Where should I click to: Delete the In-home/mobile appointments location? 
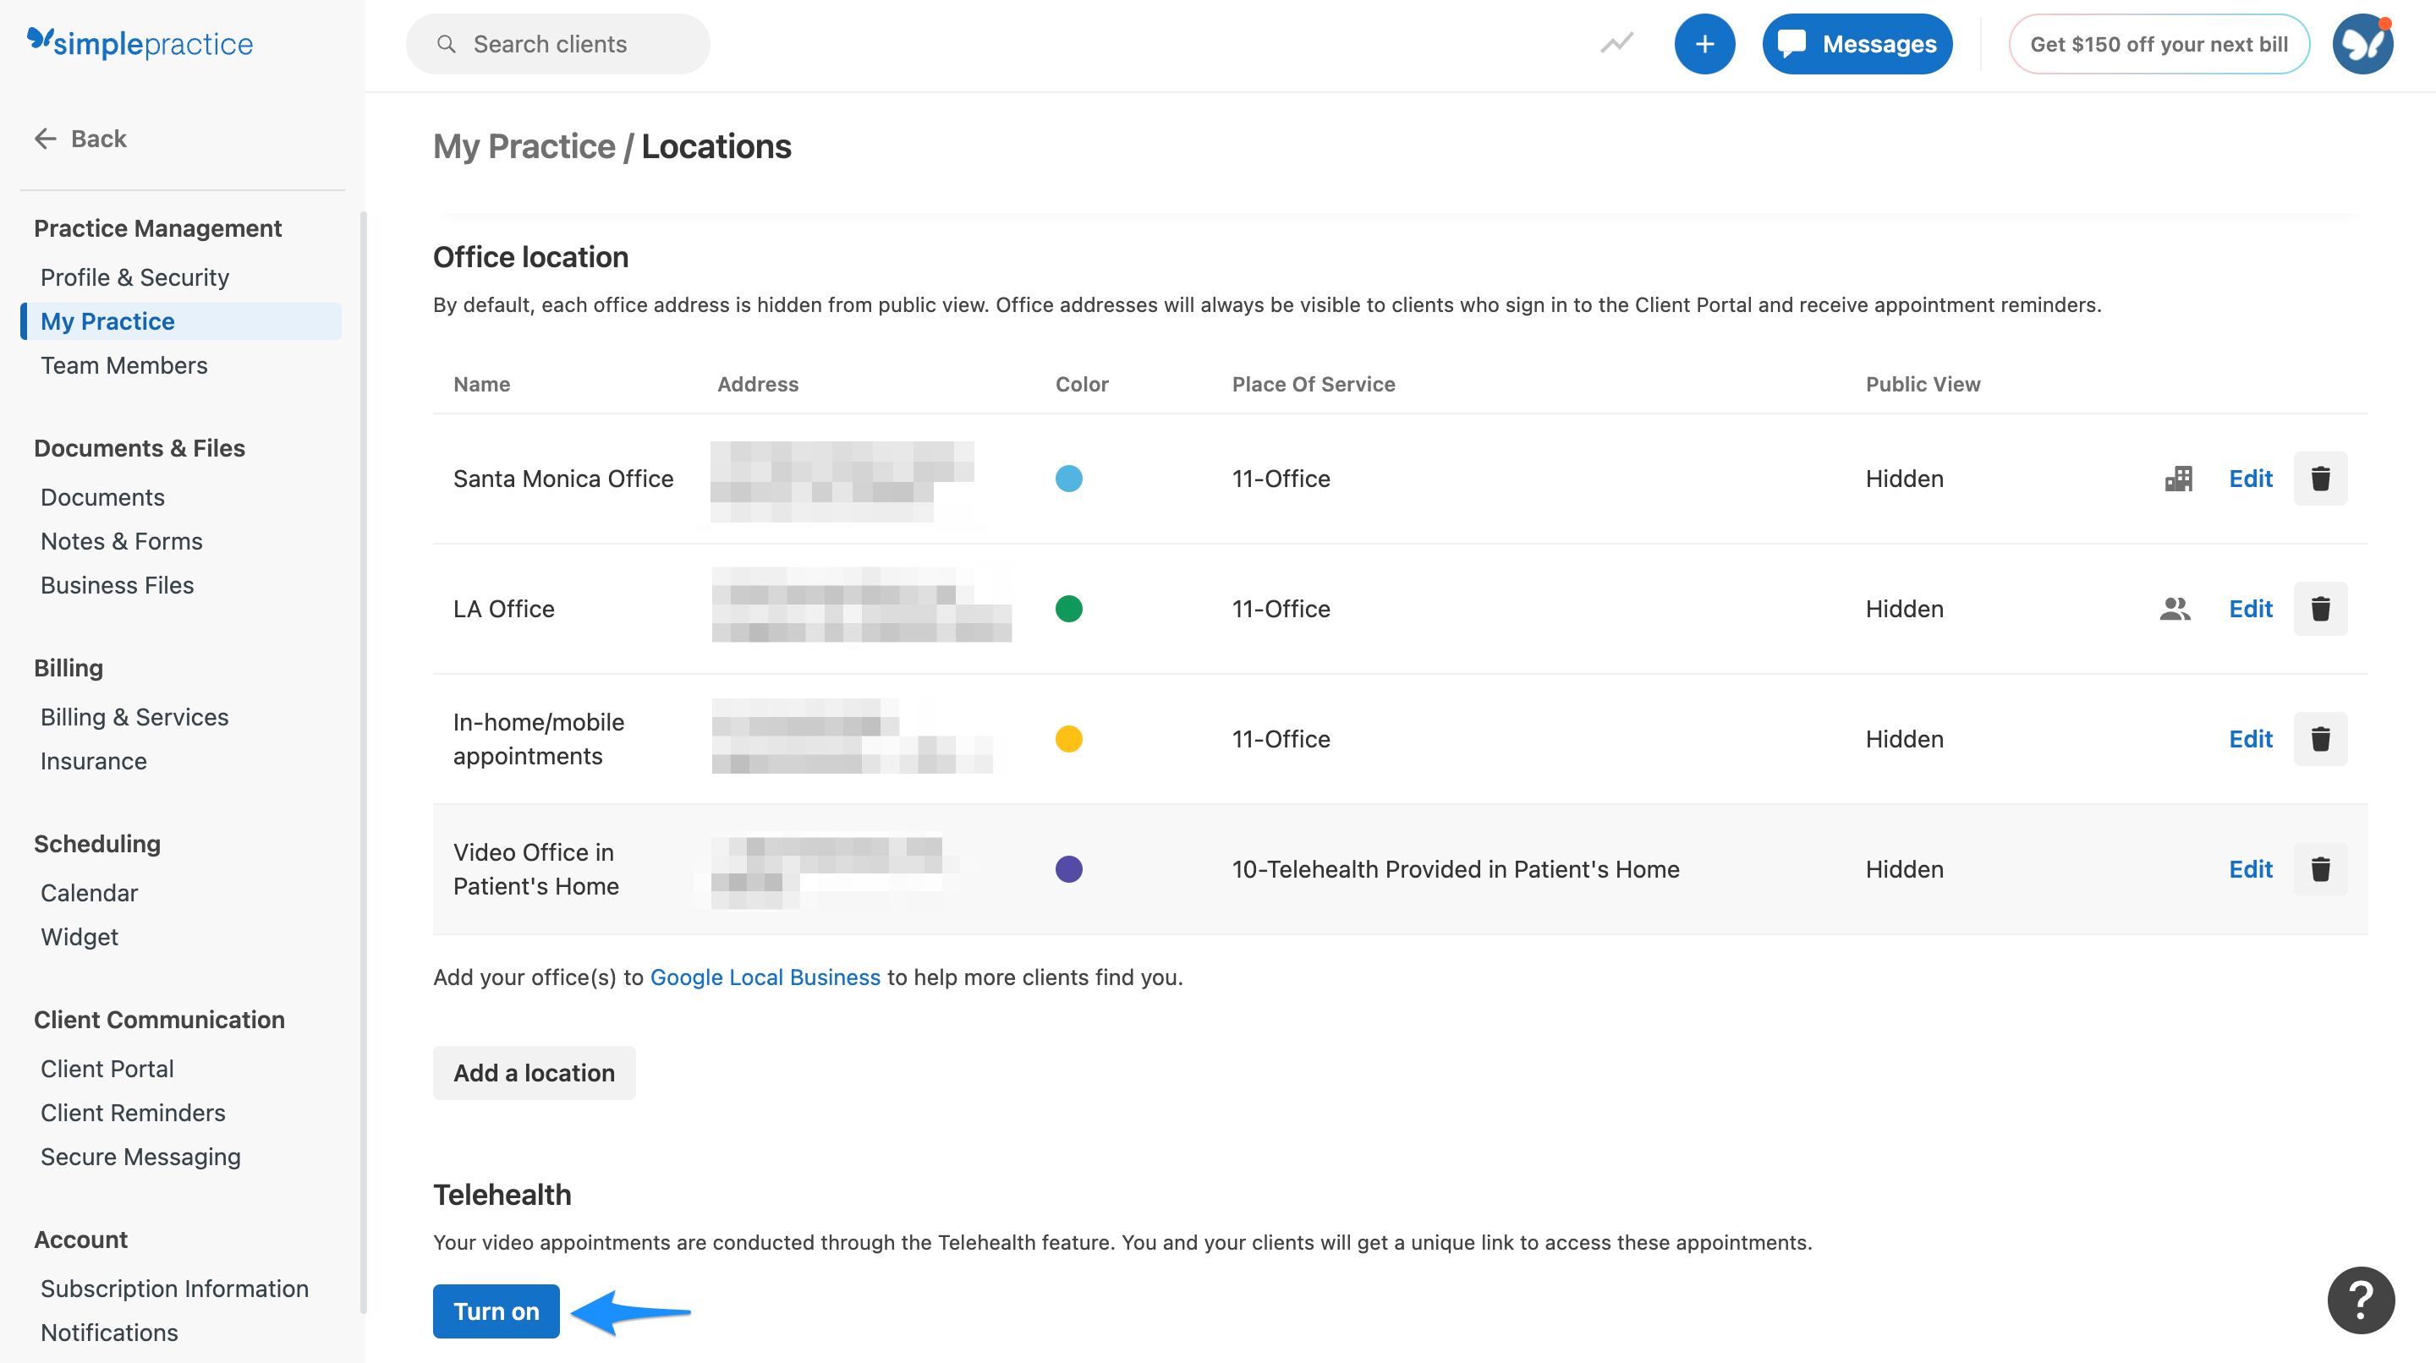coord(2321,738)
